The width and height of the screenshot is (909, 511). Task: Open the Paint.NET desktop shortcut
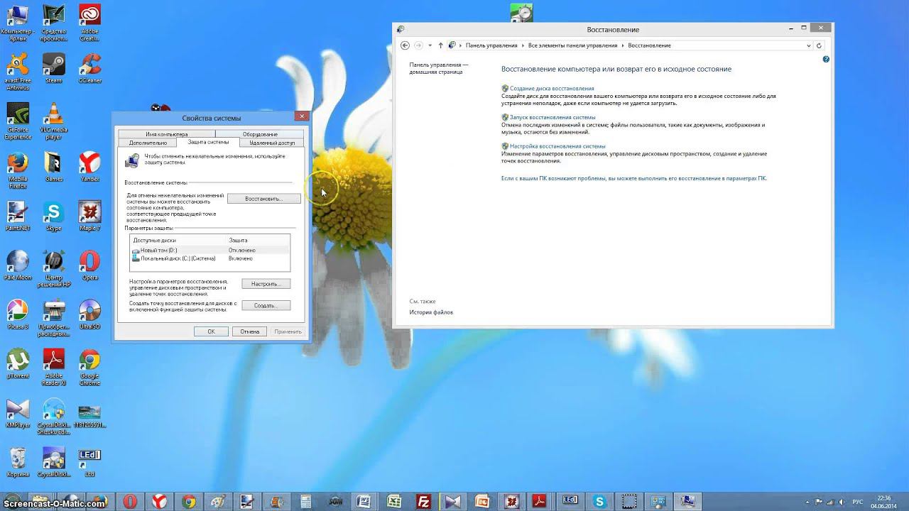coord(18,216)
